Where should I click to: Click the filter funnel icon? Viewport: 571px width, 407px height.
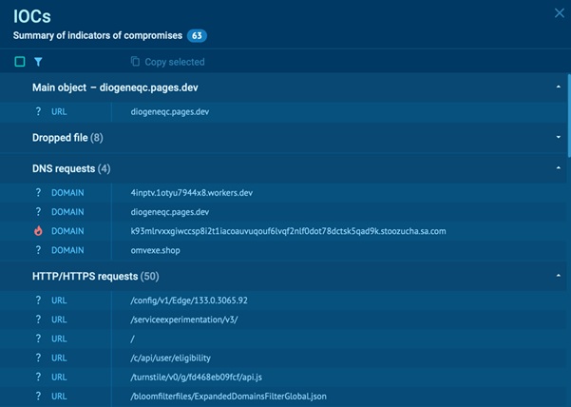pyautogui.click(x=38, y=62)
